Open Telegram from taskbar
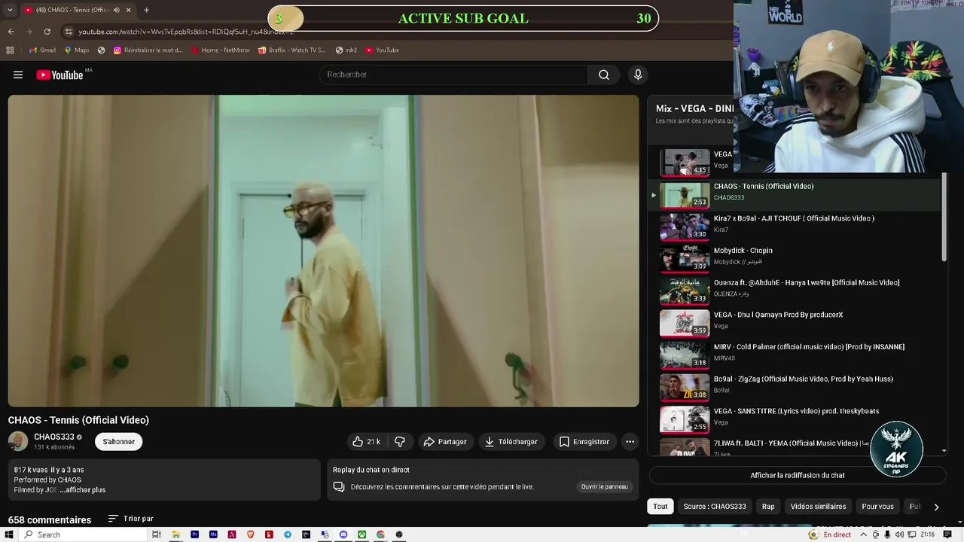The image size is (964, 542). pos(288,534)
